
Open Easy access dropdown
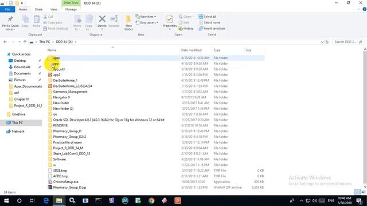tap(147, 22)
